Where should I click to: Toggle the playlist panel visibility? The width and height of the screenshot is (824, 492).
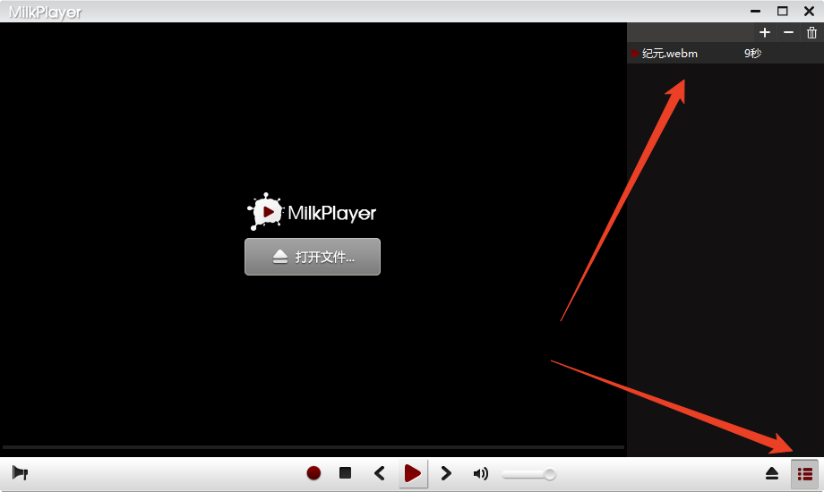click(x=805, y=474)
